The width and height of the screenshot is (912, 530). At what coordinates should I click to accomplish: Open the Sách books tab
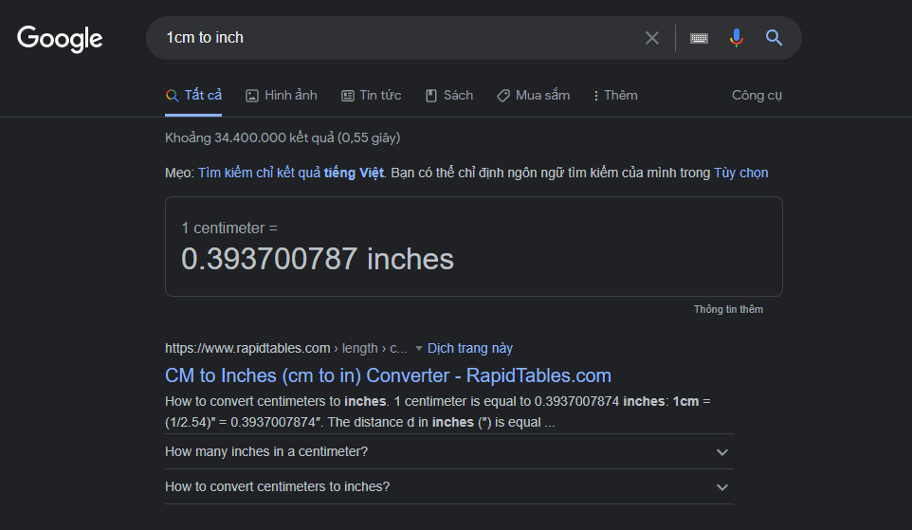[x=448, y=95]
